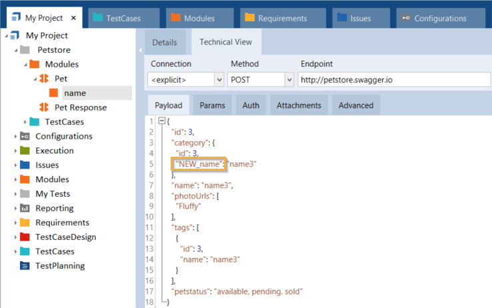Image resolution: width=492 pixels, height=308 pixels.
Task: Close the My Project tab
Action: pos(73,19)
